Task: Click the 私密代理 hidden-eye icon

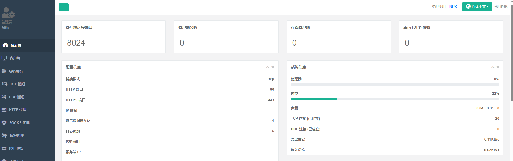Action: point(4,135)
